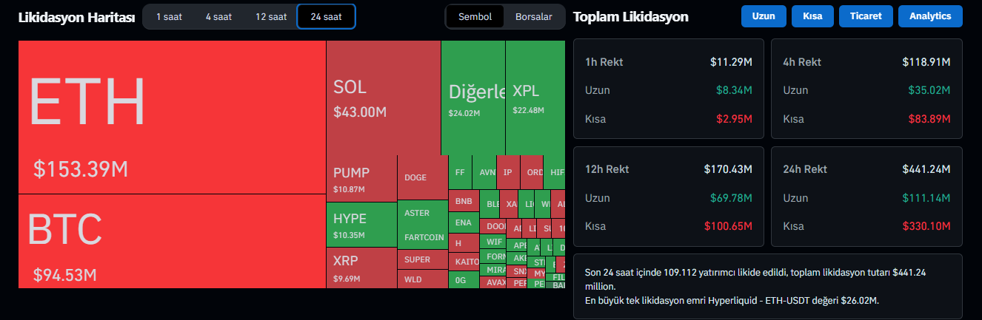The width and height of the screenshot is (982, 320).
Task: Select the 24 saat timeframe tab
Action: pos(326,16)
